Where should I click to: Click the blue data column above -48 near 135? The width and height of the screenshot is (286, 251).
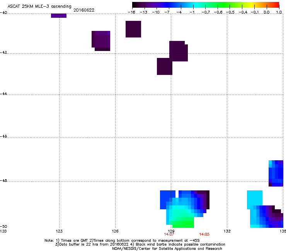[x=276, y=173]
